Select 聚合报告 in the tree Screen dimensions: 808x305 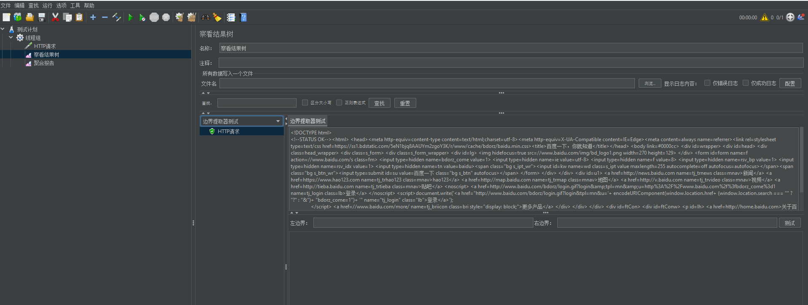[x=44, y=63]
